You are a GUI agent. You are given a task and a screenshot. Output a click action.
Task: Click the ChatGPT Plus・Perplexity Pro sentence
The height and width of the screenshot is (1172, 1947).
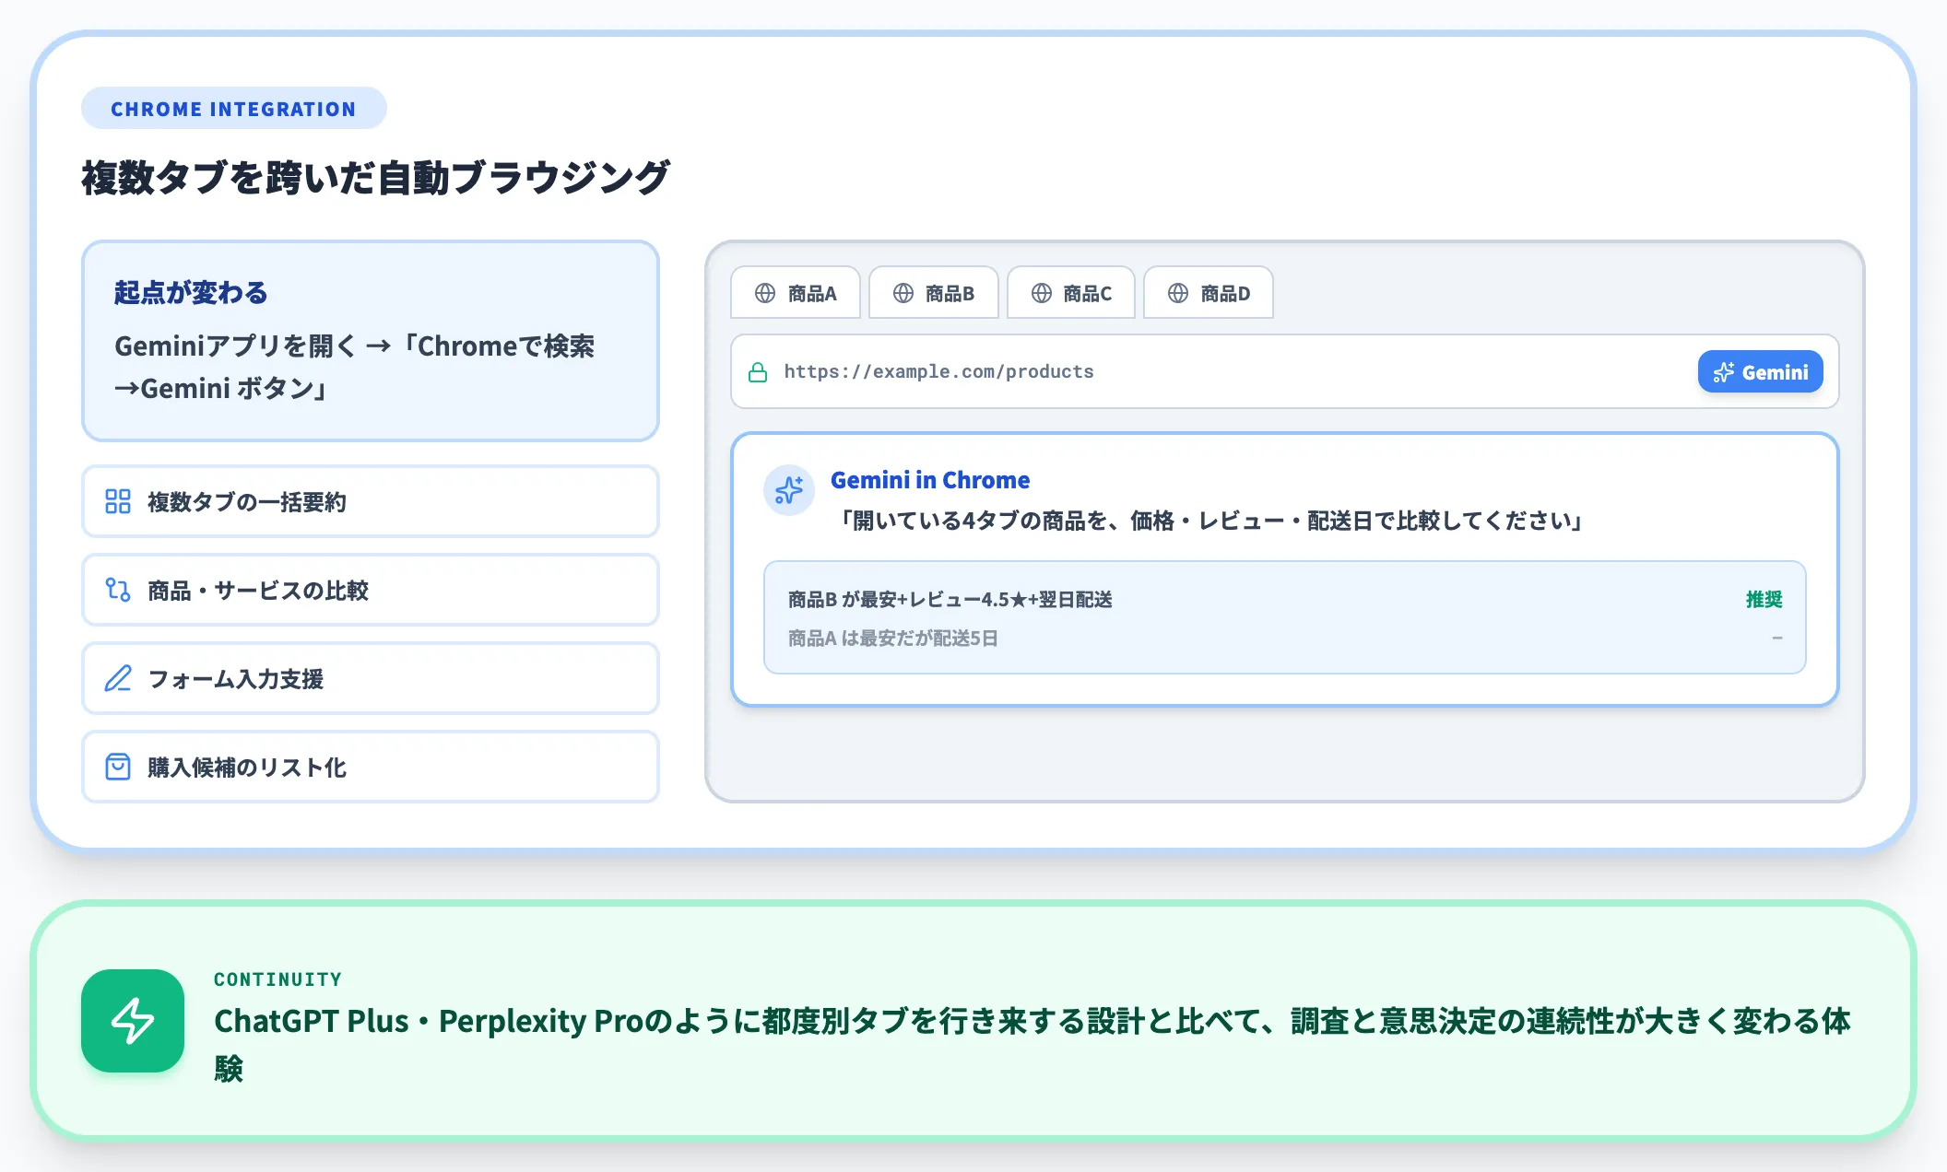click(x=1032, y=1045)
